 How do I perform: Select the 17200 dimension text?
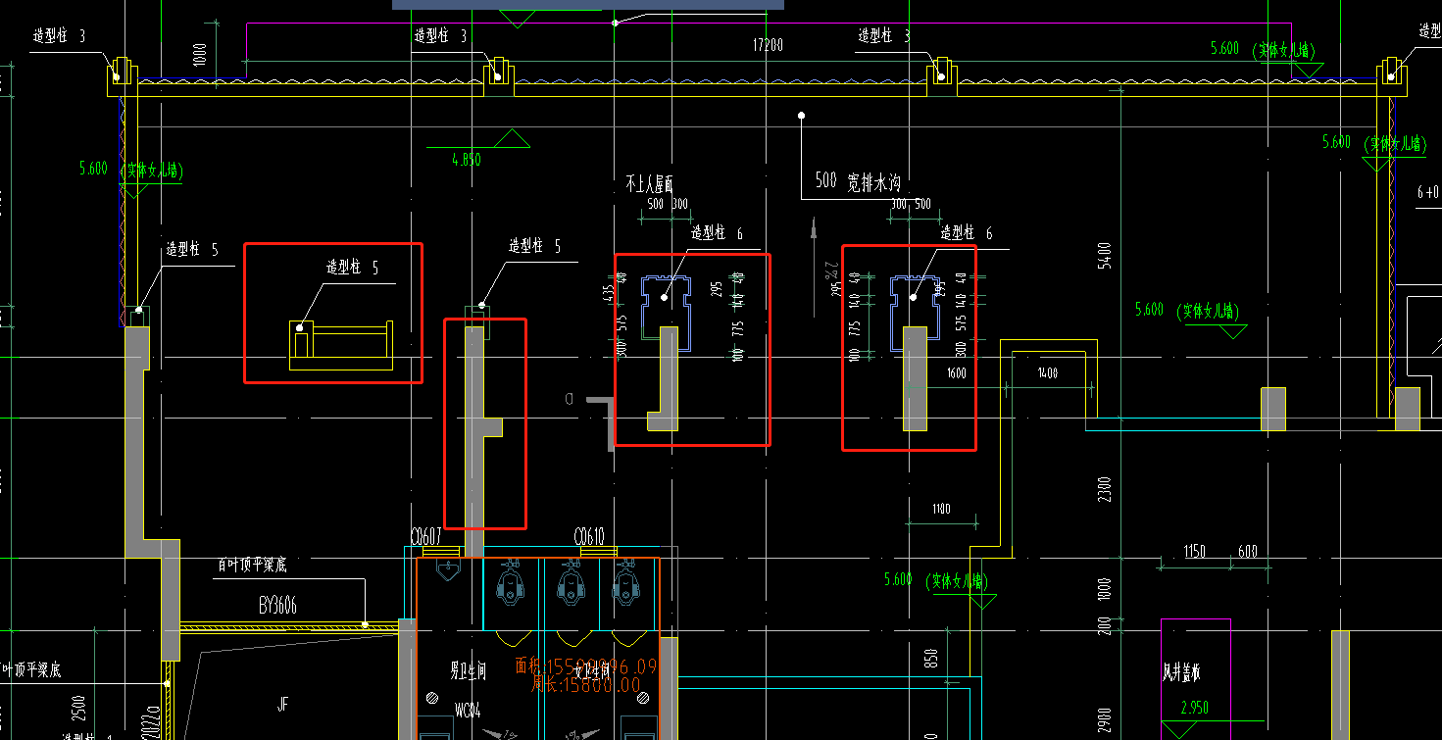click(768, 45)
